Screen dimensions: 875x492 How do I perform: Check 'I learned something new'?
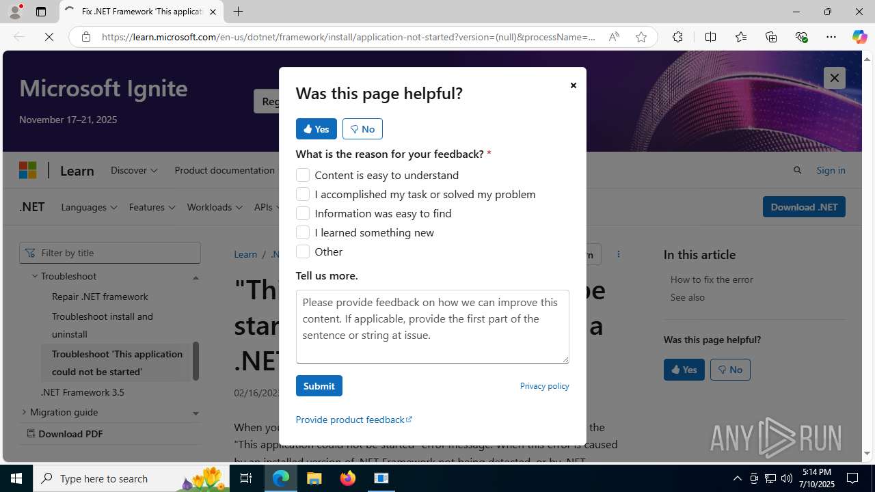coord(303,232)
